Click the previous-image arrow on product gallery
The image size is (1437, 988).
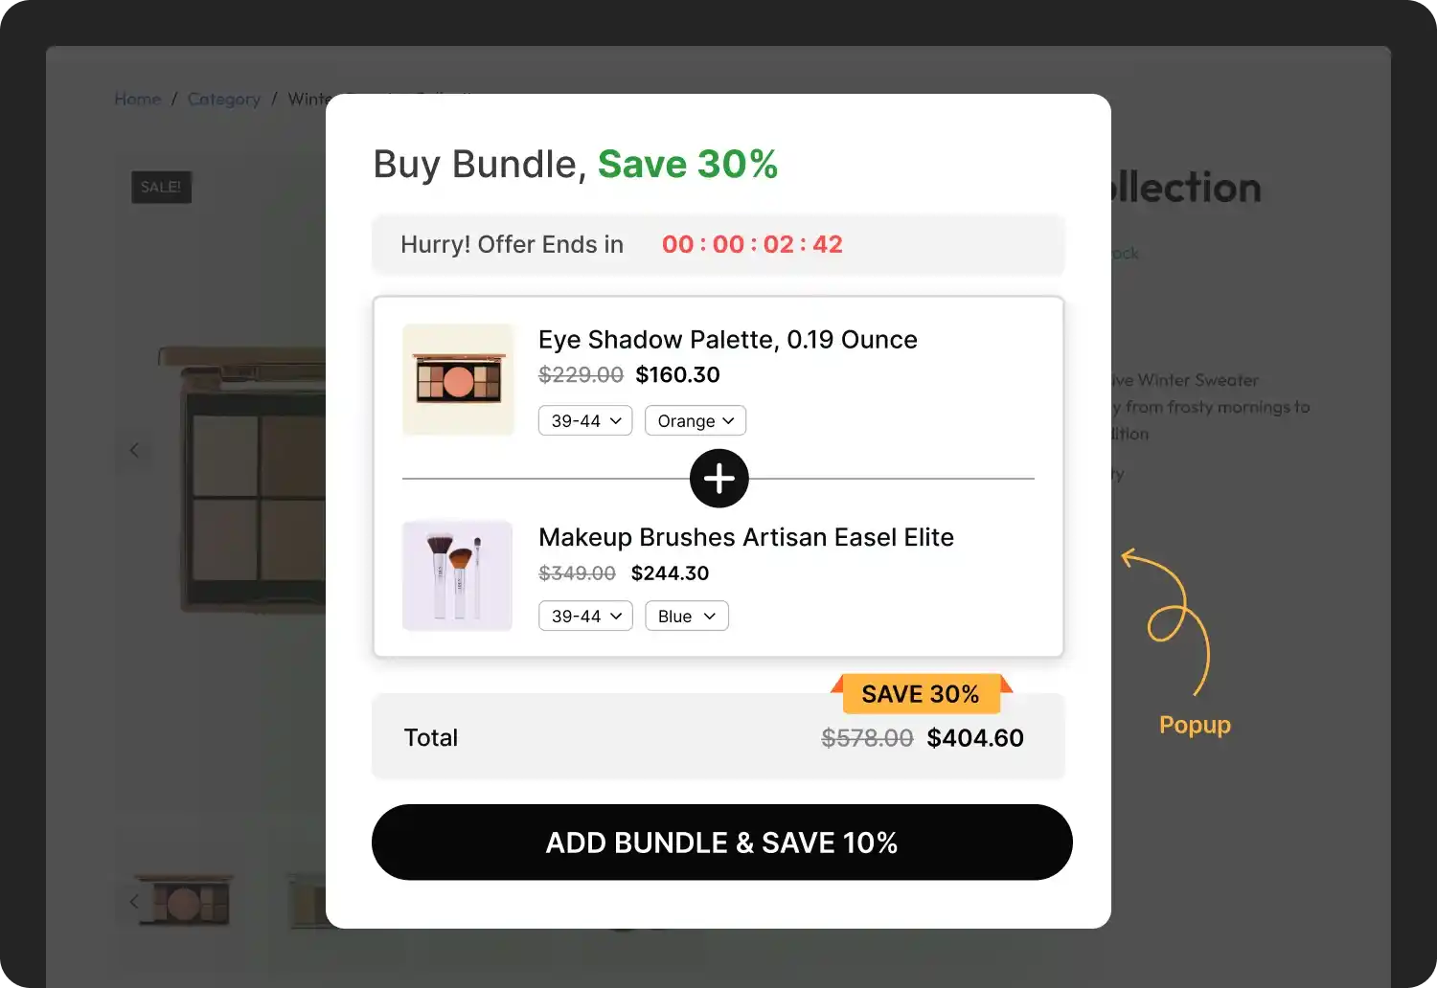(134, 450)
